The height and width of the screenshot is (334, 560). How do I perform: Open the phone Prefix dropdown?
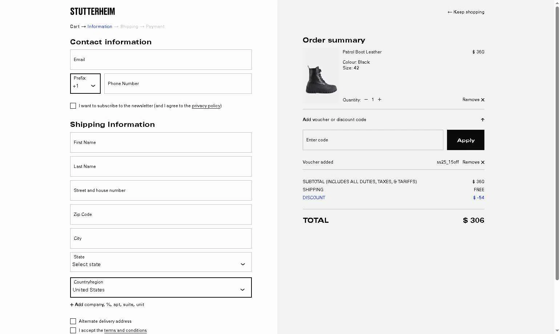click(85, 84)
